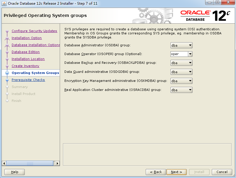
Task: Go to Installation Option step
Action: [27, 38]
